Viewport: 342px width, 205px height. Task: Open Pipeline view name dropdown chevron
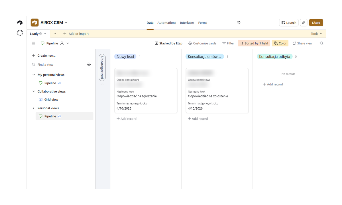68,43
